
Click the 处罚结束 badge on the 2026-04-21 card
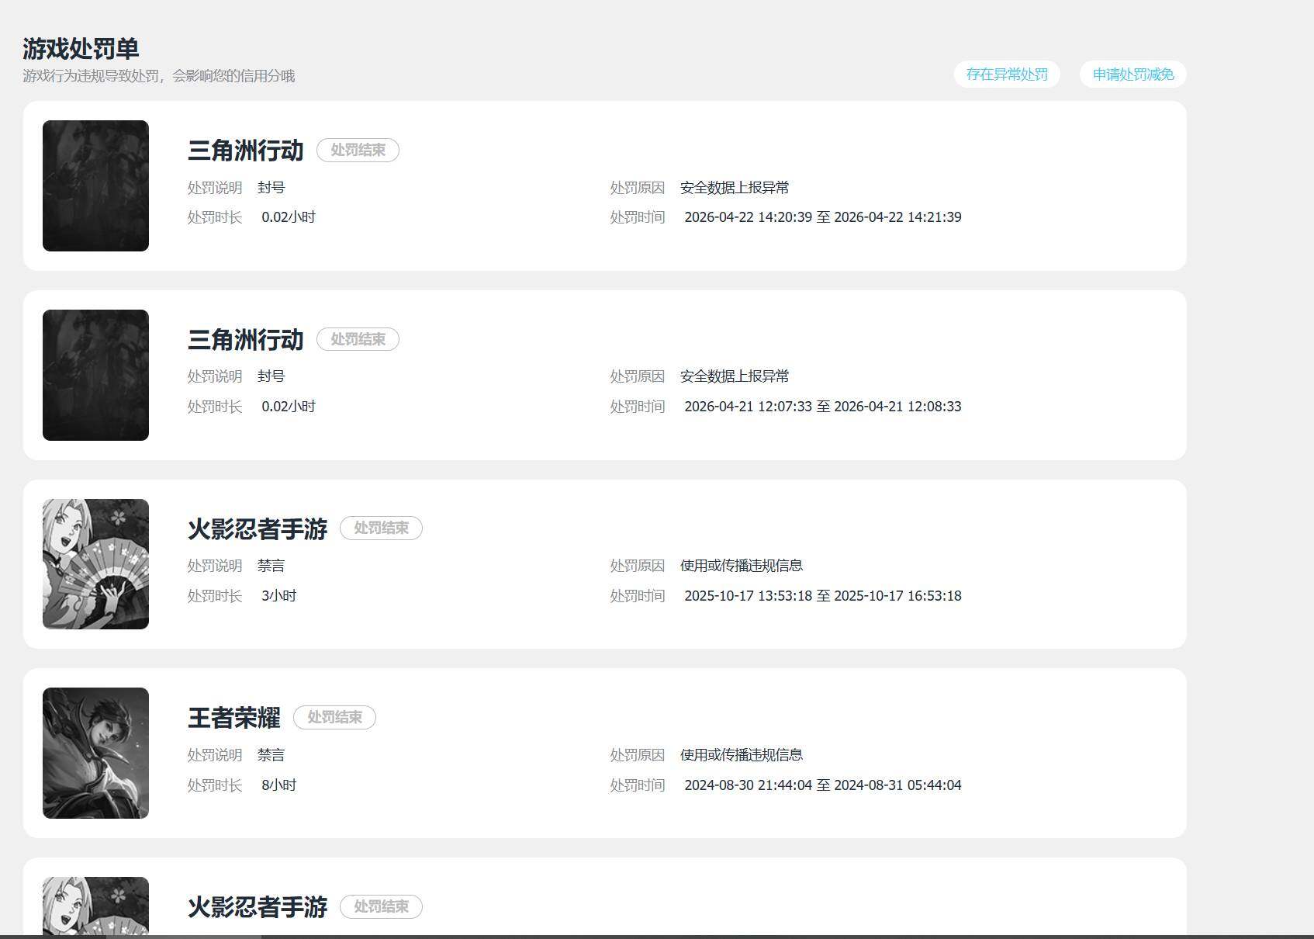click(x=358, y=339)
